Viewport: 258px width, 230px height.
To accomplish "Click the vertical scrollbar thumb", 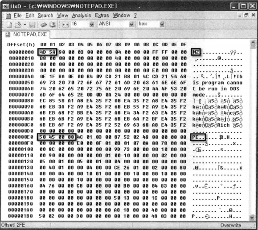I will click(x=253, y=48).
